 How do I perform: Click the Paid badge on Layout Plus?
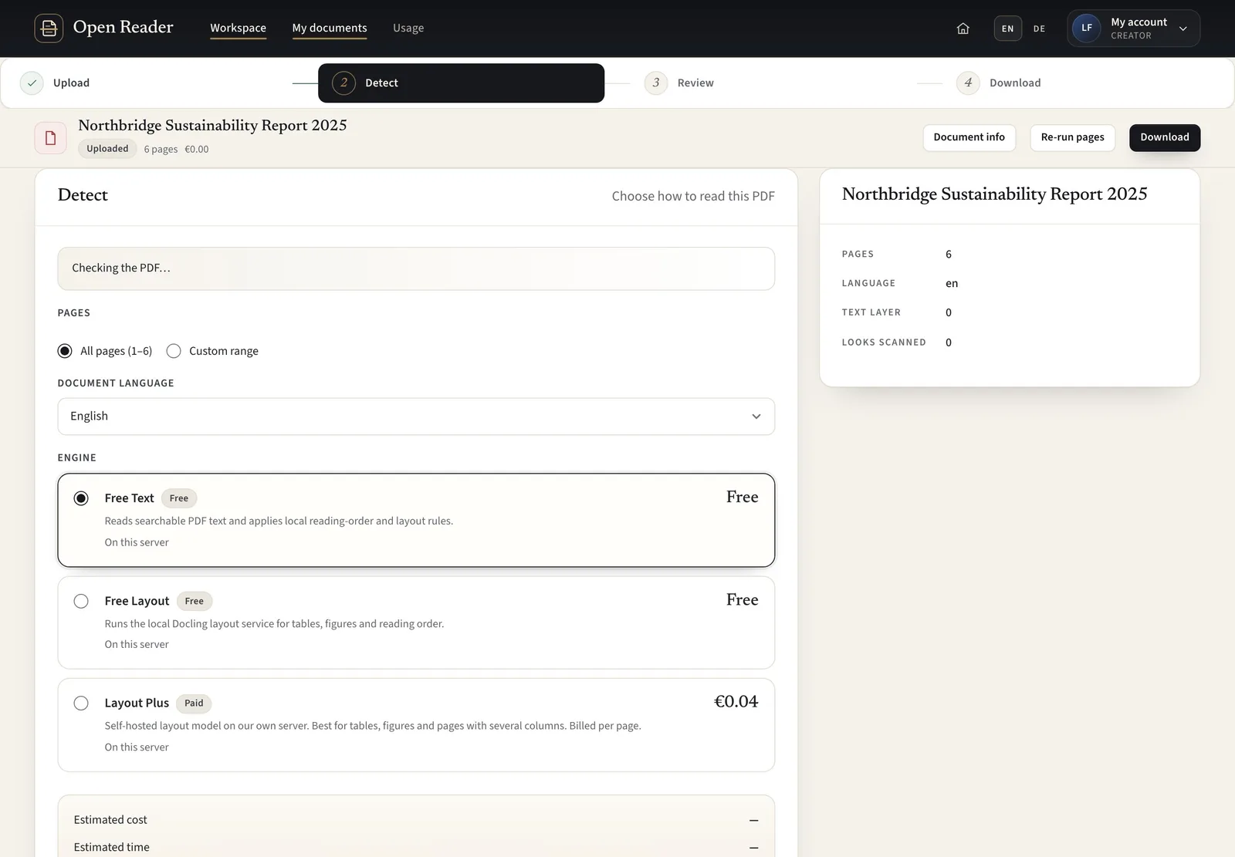[194, 703]
